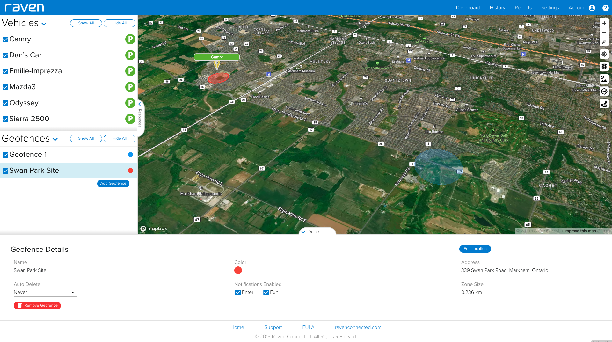The image size is (612, 342).
Task: Click the Add Geofence button
Action: tap(113, 184)
